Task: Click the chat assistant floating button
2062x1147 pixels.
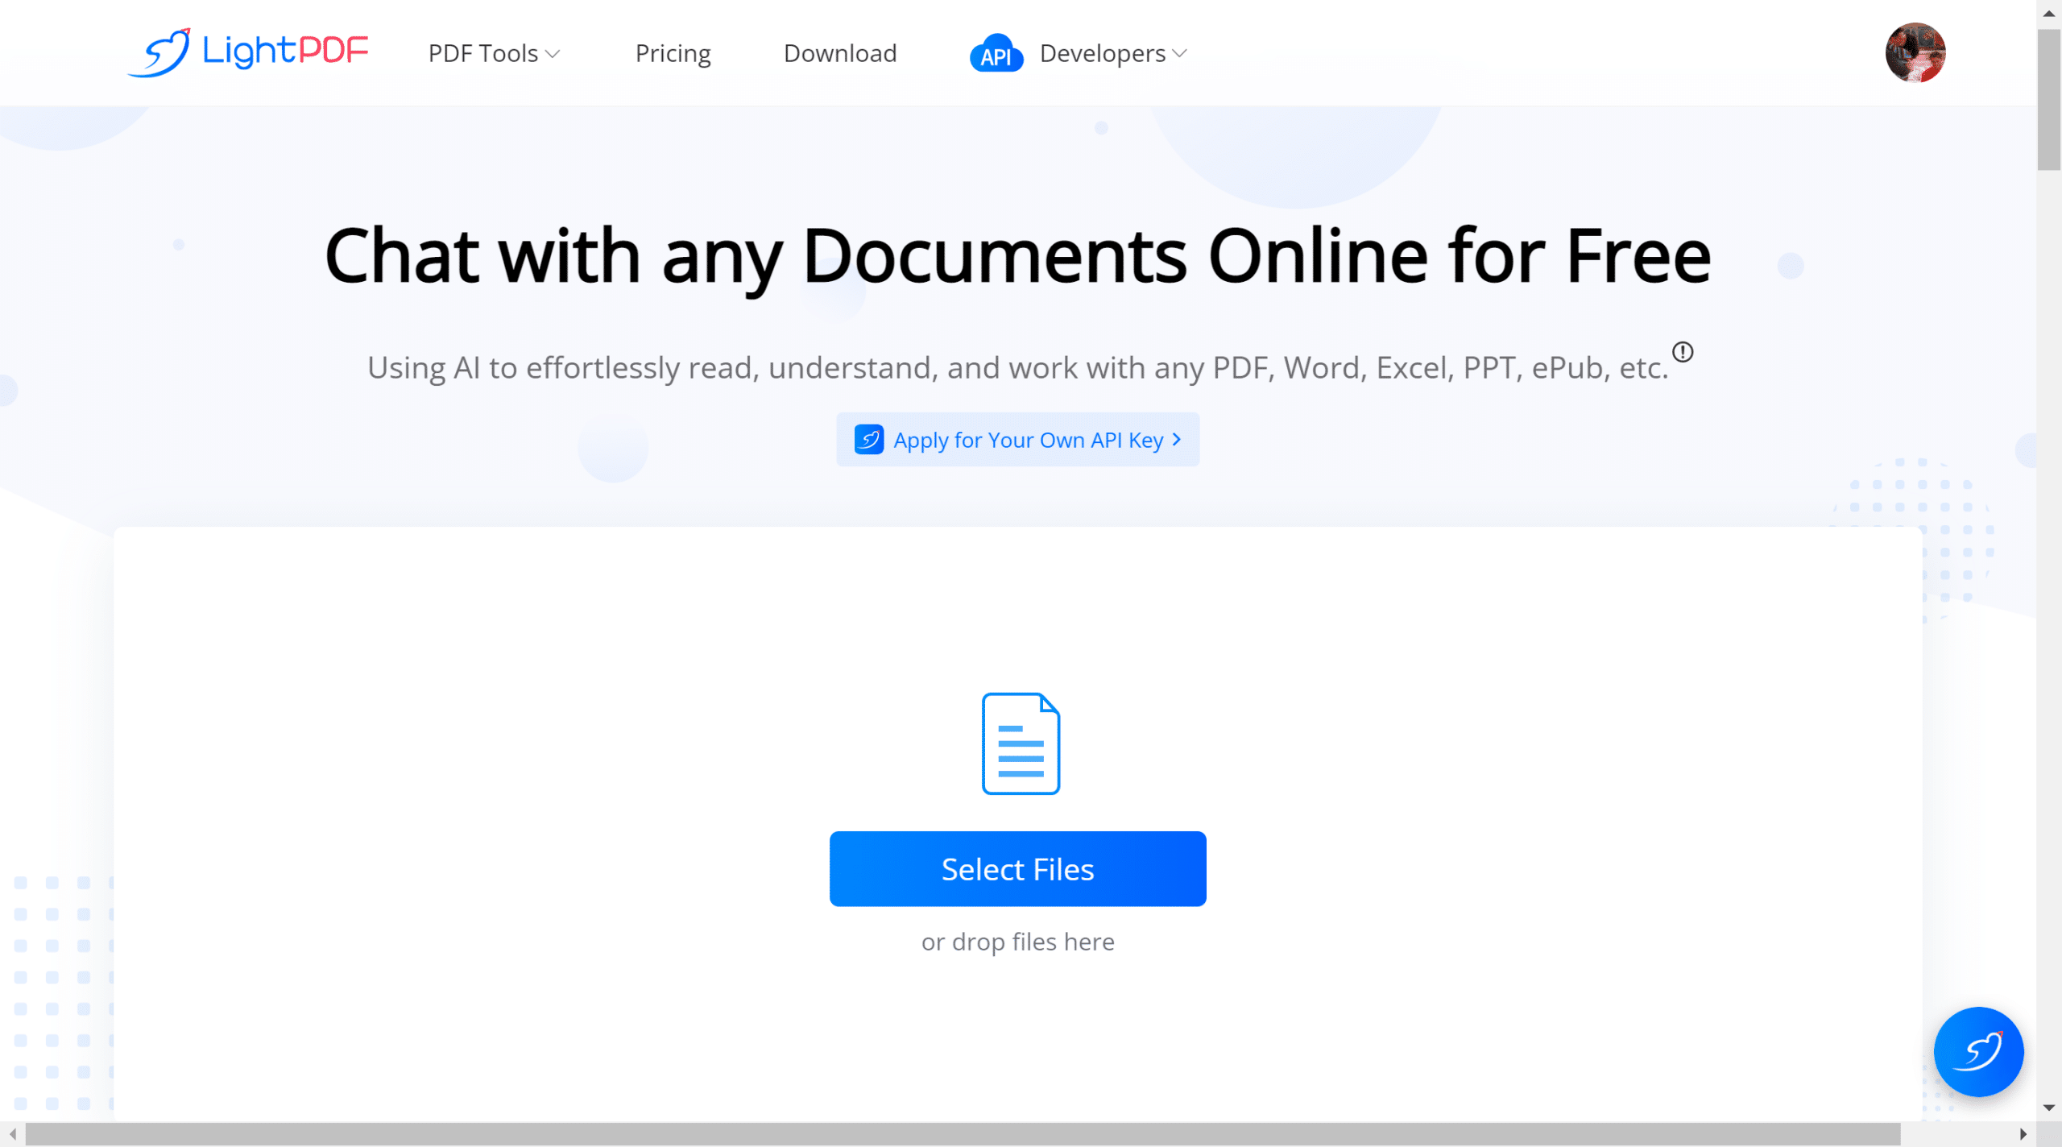Action: (1980, 1051)
